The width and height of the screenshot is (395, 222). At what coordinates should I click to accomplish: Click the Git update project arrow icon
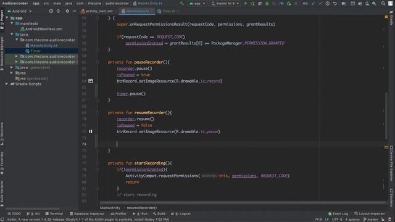tap(313, 4)
